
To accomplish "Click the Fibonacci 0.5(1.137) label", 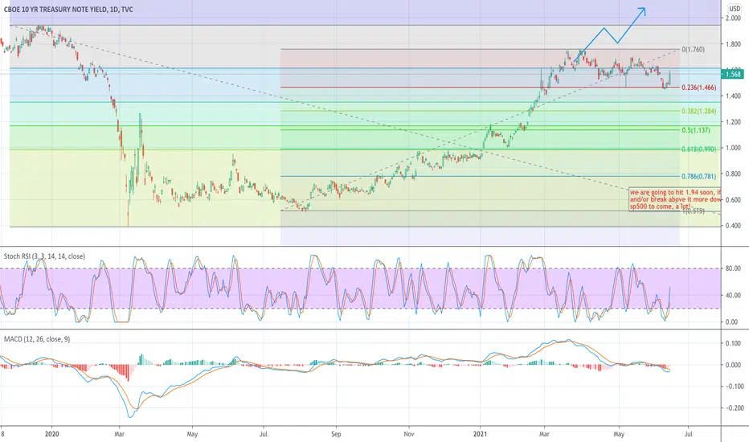I will coord(696,130).
